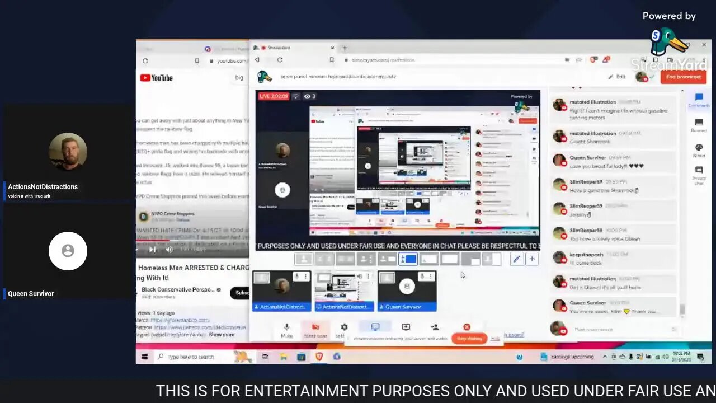Open options menu on Queen Survivor thumbnail
The image size is (716, 403).
432,276
